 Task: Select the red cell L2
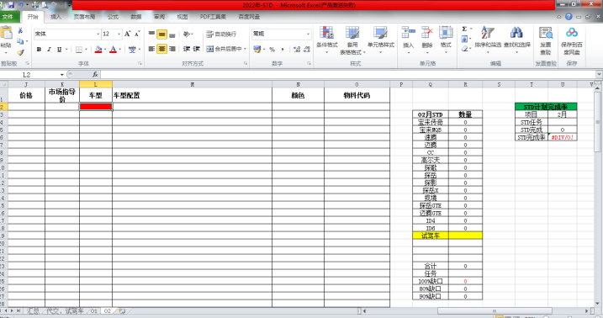(96, 107)
